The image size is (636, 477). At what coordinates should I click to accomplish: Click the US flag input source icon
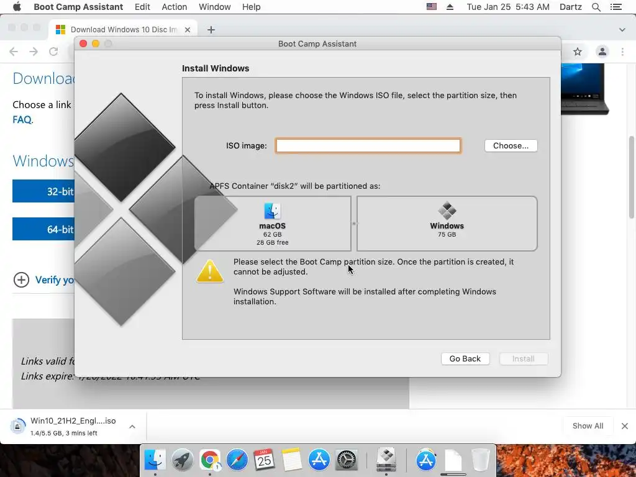click(432, 7)
